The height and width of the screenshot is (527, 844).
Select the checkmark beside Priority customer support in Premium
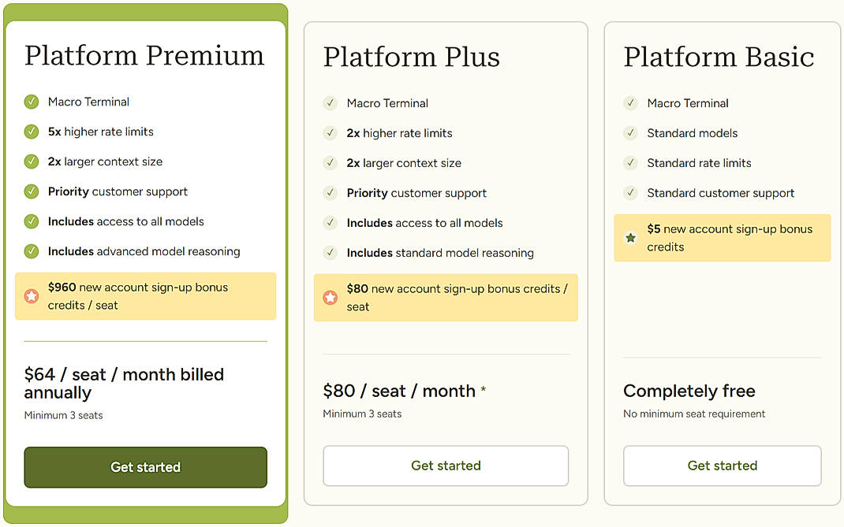pos(31,191)
